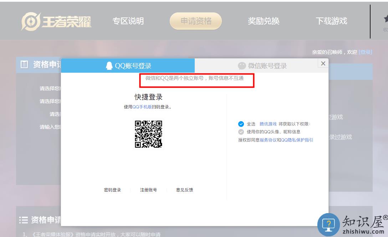Click the 知识屋 monitor icon watermark
Screen dimensions: 388x237
pos(328,225)
